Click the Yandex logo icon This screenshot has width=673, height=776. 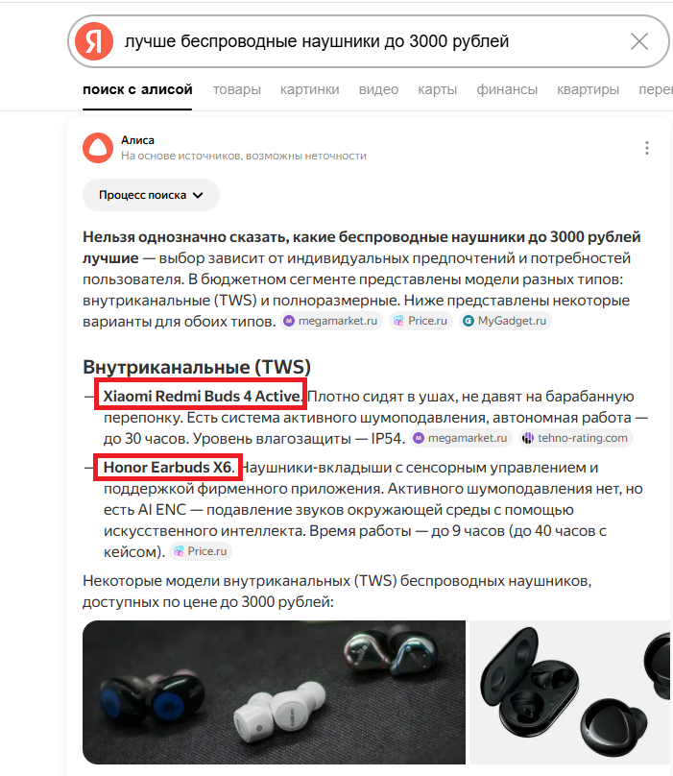point(94,41)
